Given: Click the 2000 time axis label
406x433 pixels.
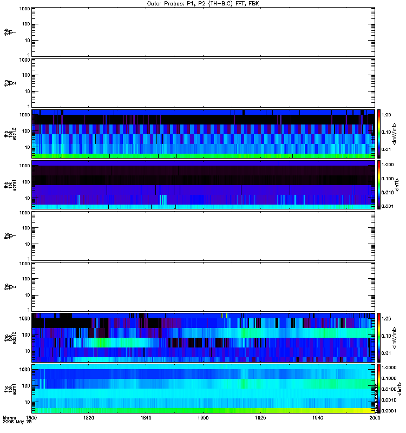Looking at the screenshot, I should coord(375,417).
